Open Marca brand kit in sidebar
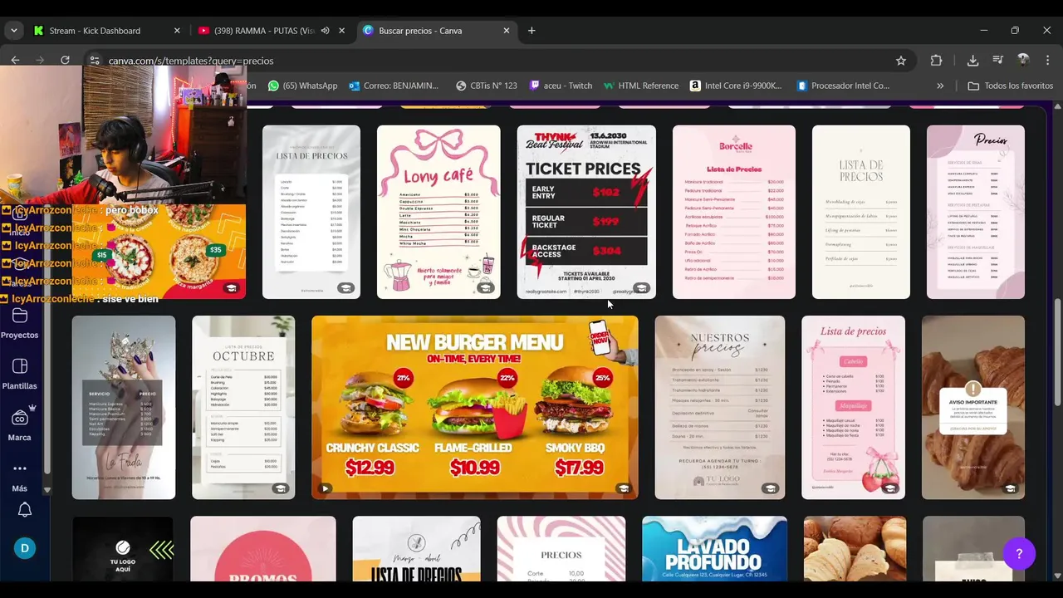 point(20,424)
